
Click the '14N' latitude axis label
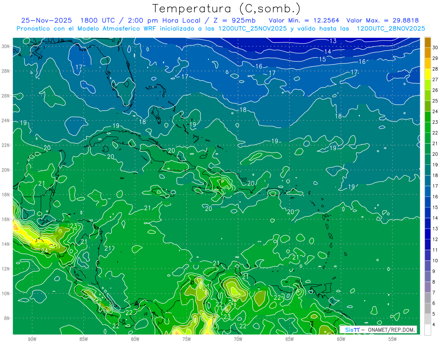[6, 244]
